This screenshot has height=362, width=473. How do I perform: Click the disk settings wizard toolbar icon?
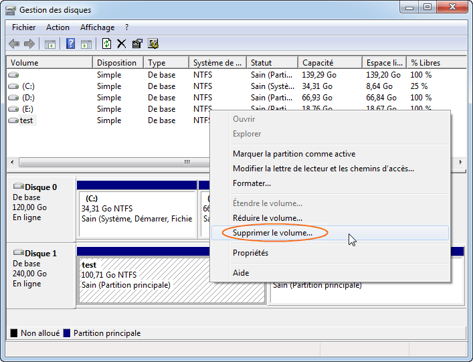[x=153, y=43]
